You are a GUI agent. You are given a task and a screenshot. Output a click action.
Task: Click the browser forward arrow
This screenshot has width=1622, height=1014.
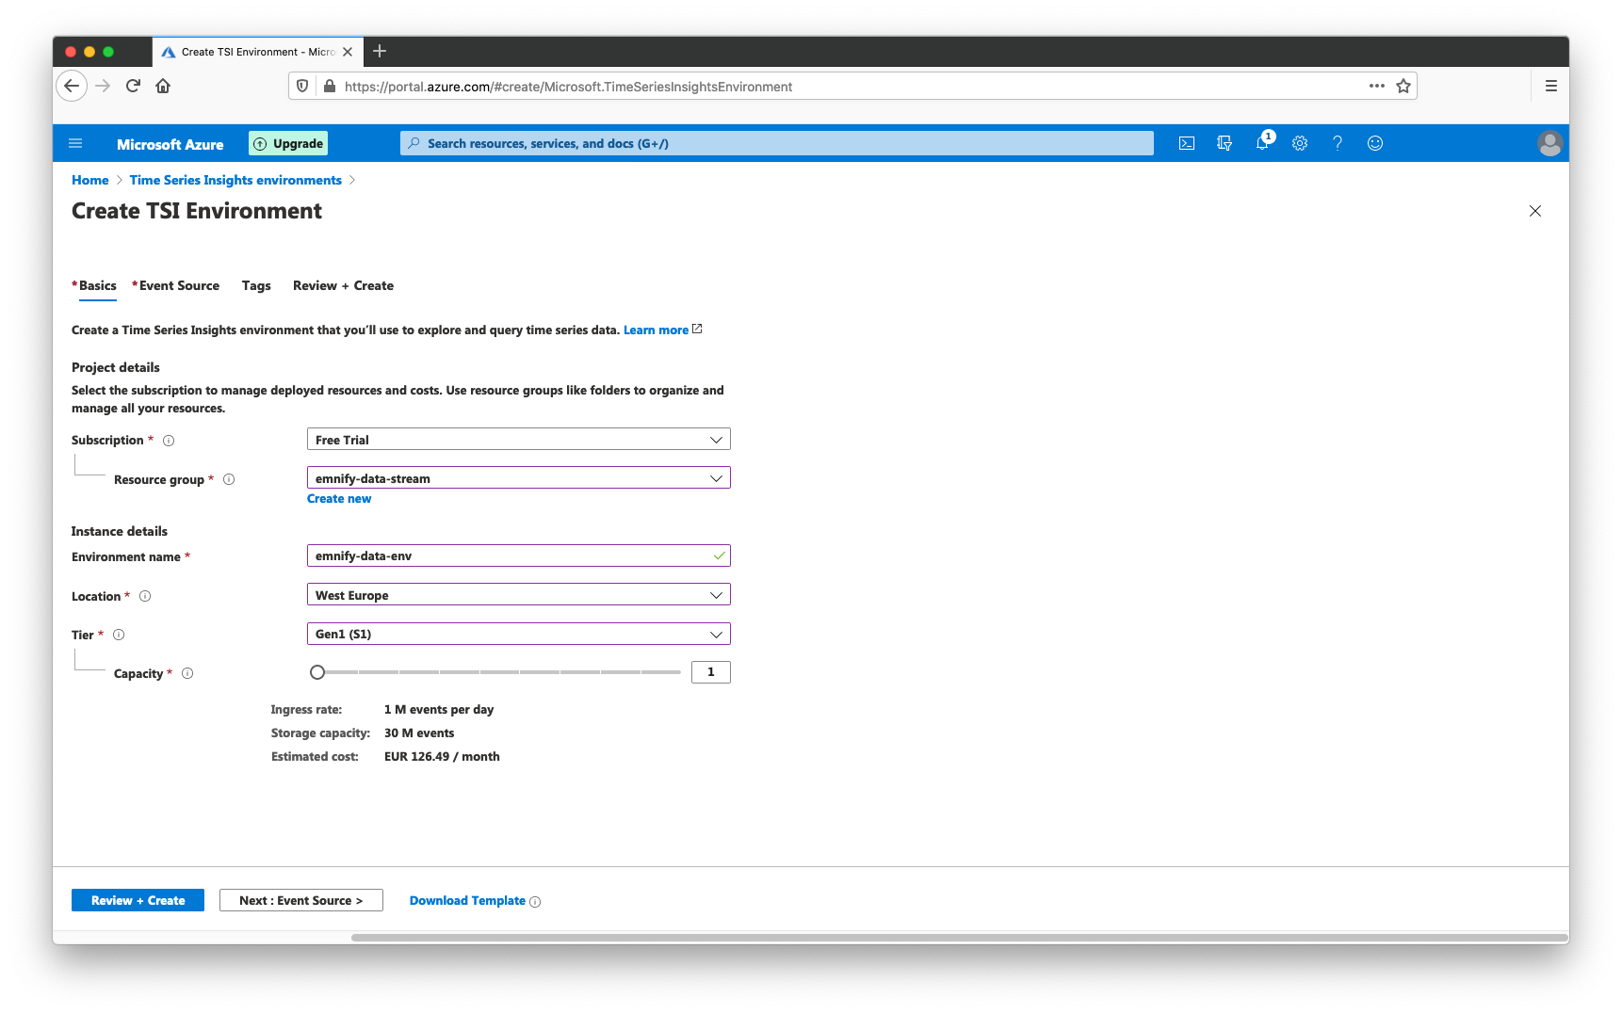[x=103, y=86]
